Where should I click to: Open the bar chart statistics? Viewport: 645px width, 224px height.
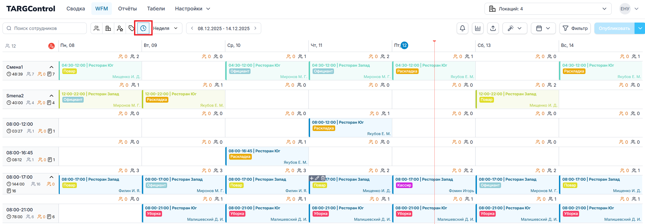coord(478,28)
